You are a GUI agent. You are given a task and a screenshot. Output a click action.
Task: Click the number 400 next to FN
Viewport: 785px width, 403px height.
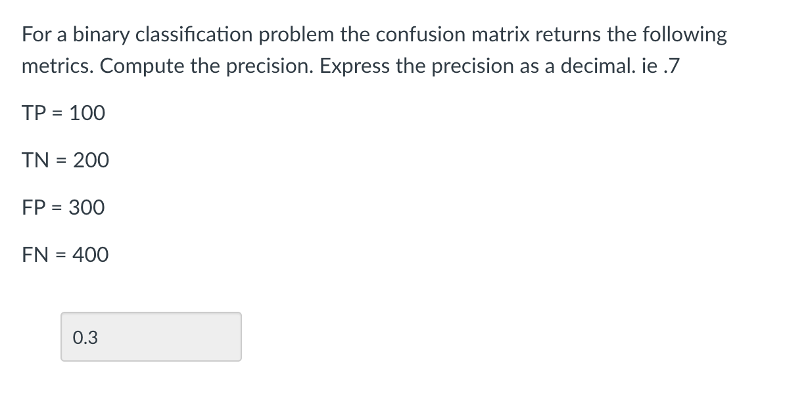[89, 254]
